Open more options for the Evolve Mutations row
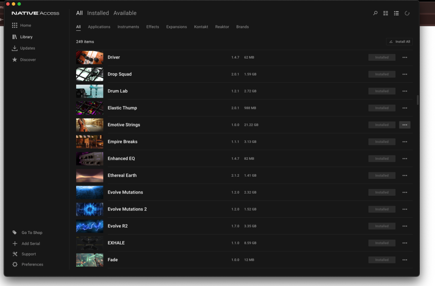 (x=405, y=192)
